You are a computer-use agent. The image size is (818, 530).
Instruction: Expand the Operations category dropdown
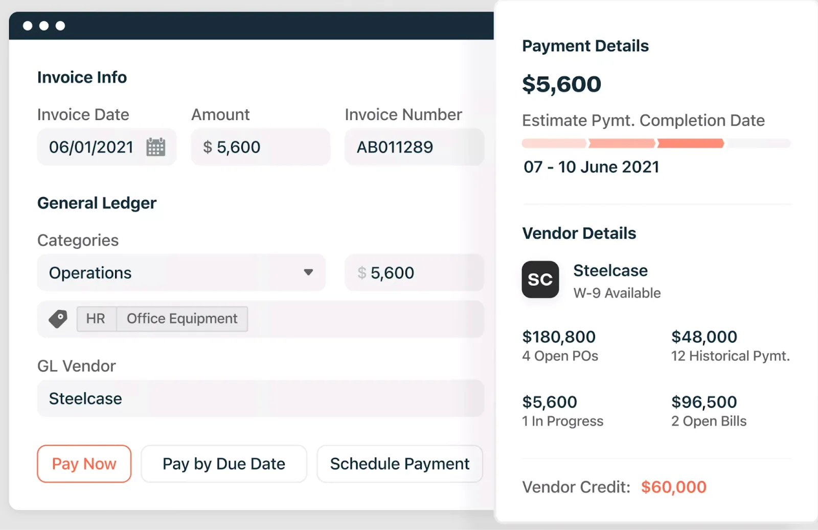(181, 273)
